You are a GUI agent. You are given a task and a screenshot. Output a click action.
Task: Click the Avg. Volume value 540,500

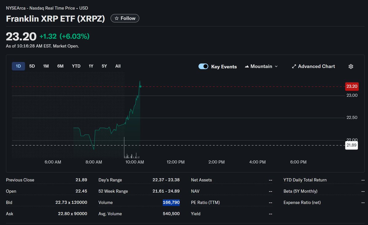click(x=171, y=214)
